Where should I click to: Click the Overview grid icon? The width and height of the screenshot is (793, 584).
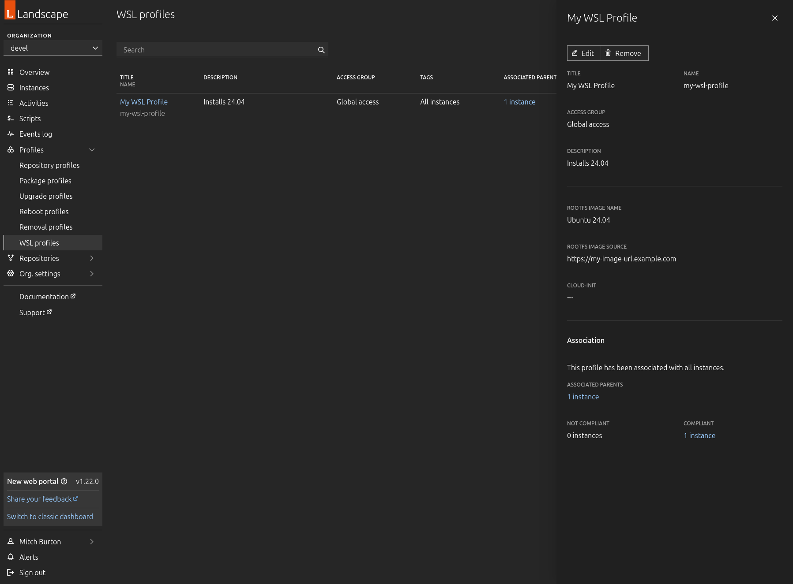pyautogui.click(x=11, y=72)
